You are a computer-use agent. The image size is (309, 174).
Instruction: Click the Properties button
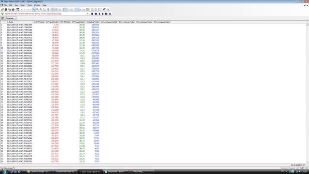pos(8,18)
